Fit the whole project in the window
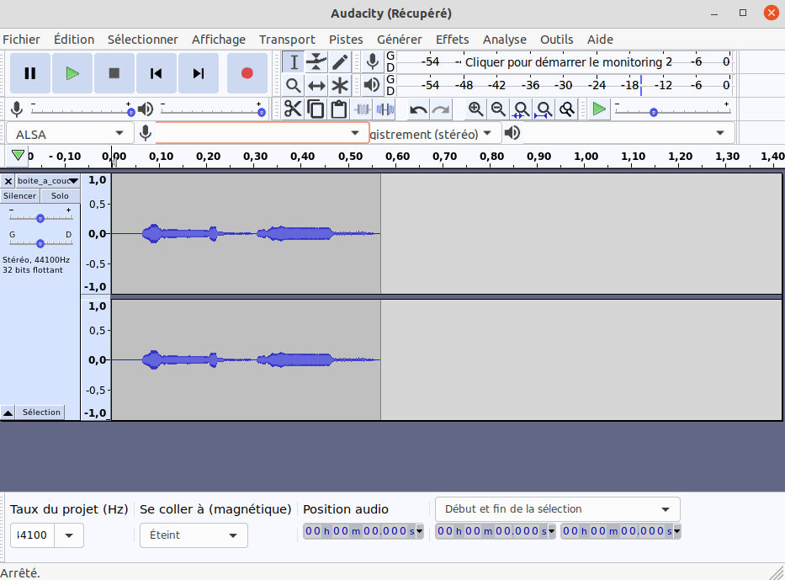The height and width of the screenshot is (580, 785). tap(544, 109)
